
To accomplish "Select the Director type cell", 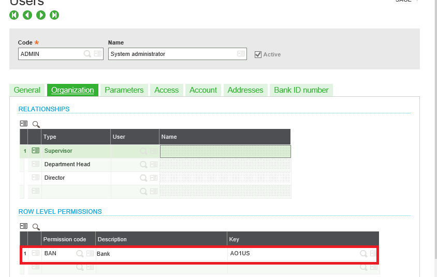I will [76, 178].
